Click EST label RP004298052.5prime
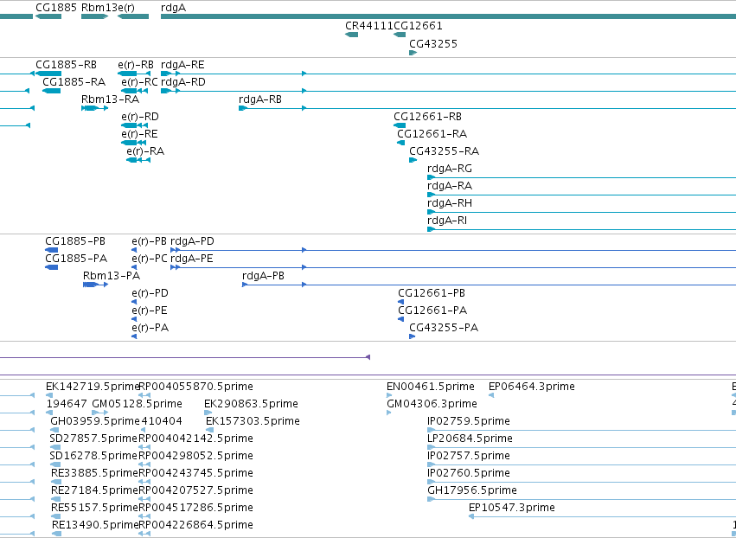The height and width of the screenshot is (538, 736). 195,457
